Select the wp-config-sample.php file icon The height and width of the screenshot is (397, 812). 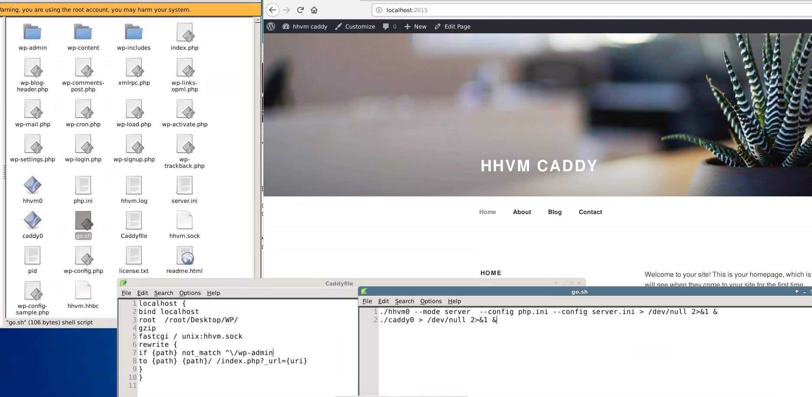pyautogui.click(x=32, y=291)
